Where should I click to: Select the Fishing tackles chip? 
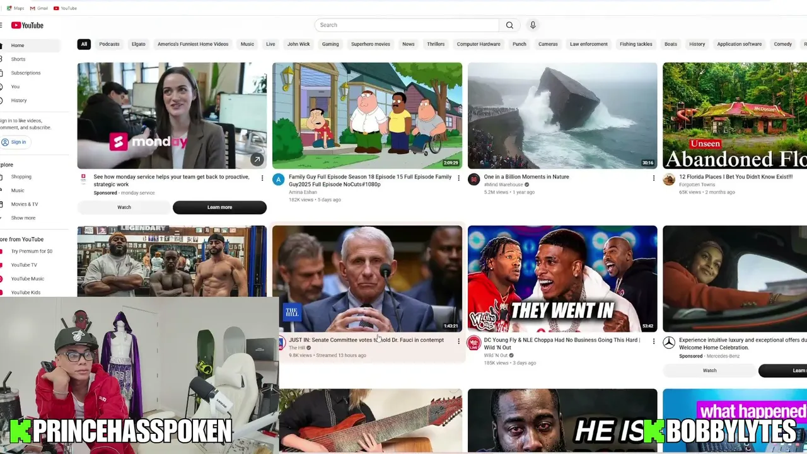[x=636, y=44]
